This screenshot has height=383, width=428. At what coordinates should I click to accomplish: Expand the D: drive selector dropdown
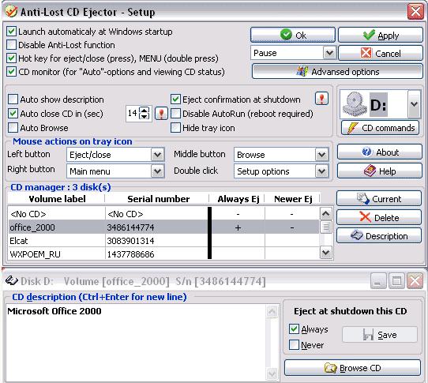click(414, 104)
